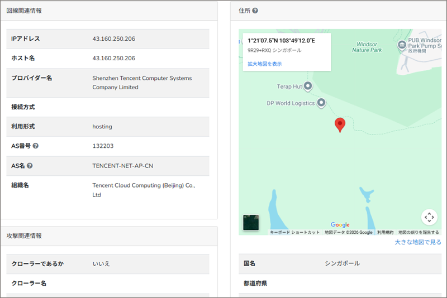Image resolution: width=447 pixels, height=298 pixels.
Task: Switch to satellite view thumbnail
Action: coord(251,222)
